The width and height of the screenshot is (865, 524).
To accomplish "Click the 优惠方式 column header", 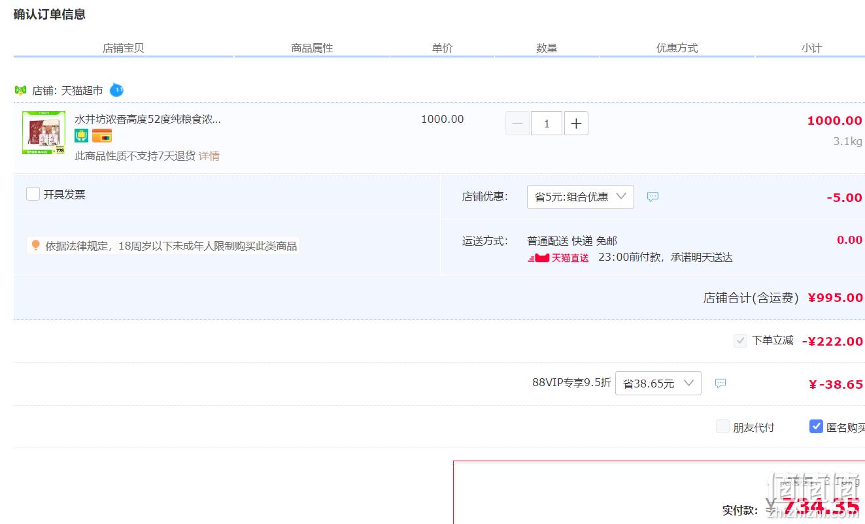I will click(677, 48).
